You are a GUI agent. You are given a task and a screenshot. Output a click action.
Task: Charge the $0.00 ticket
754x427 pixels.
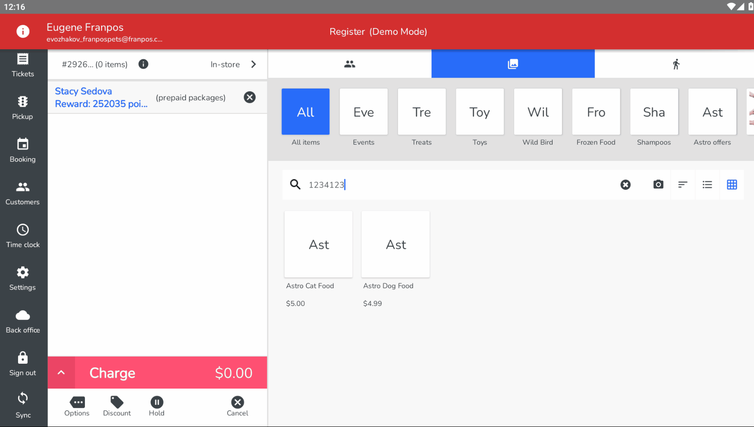(x=171, y=373)
